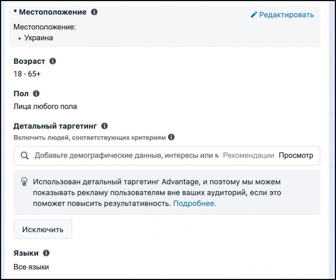Open the Рекомендации tab

click(248, 156)
